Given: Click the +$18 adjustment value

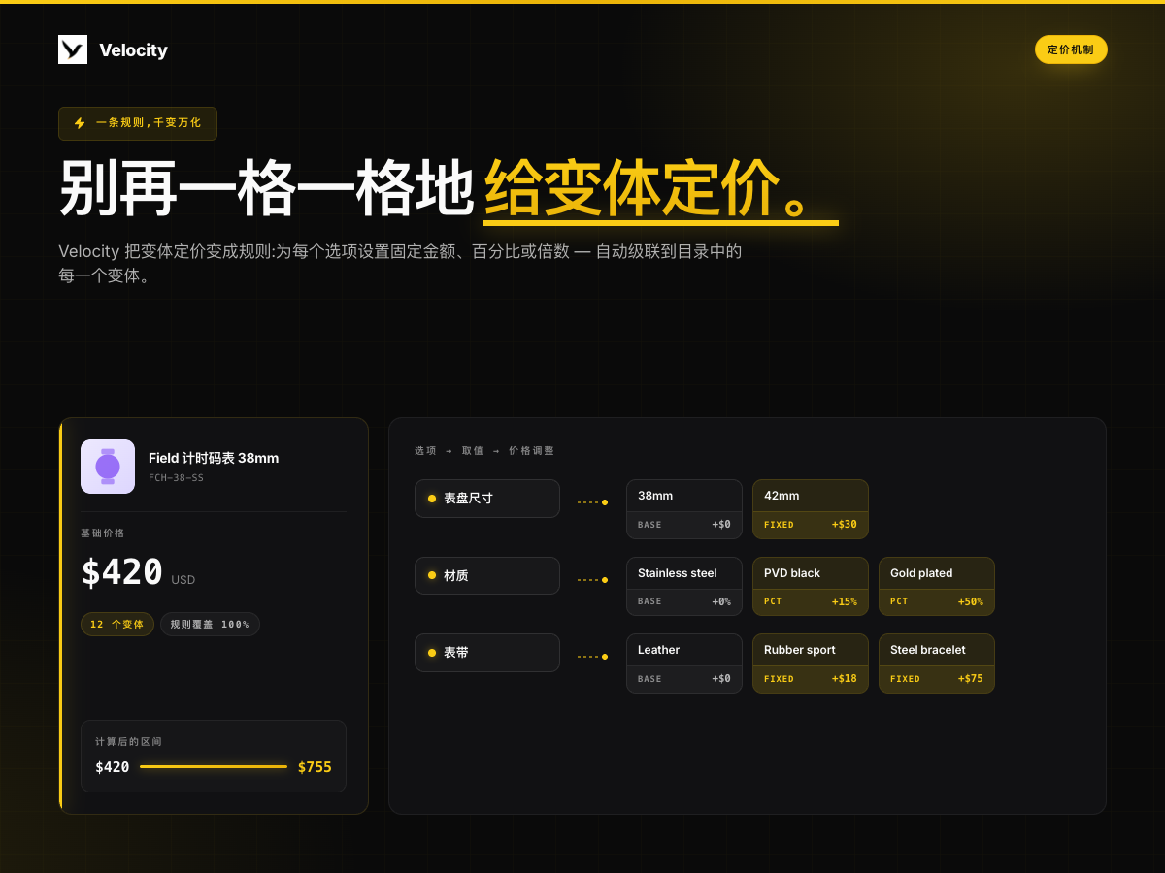Looking at the screenshot, I should pyautogui.click(x=845, y=679).
